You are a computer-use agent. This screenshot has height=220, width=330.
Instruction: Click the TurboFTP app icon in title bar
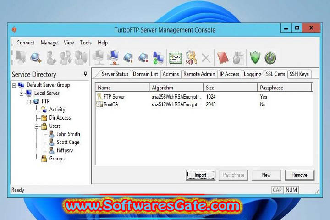tap(14, 30)
